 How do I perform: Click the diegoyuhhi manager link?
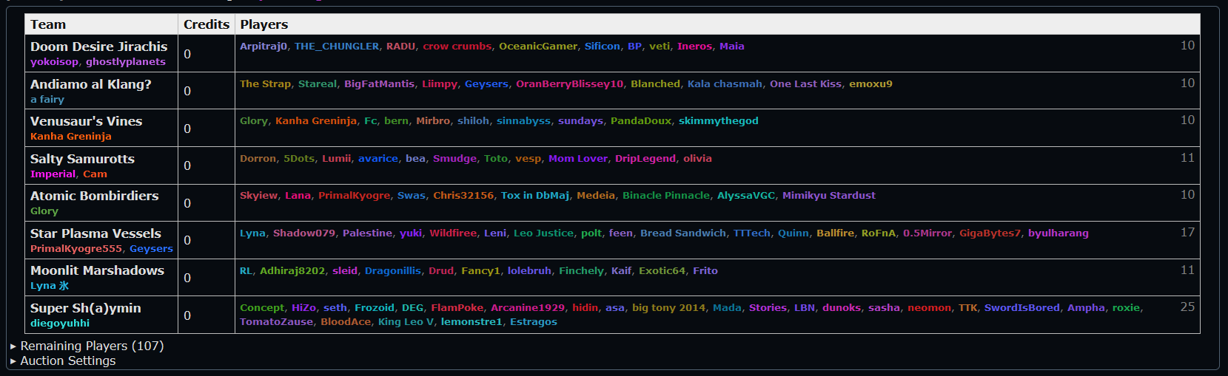pos(59,324)
